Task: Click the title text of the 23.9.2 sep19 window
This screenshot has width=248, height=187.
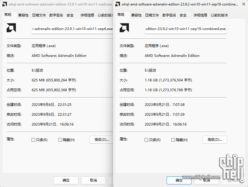Action: [180, 4]
